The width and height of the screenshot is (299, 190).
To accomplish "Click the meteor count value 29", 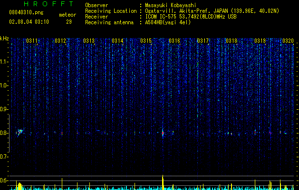I will 69,22.
